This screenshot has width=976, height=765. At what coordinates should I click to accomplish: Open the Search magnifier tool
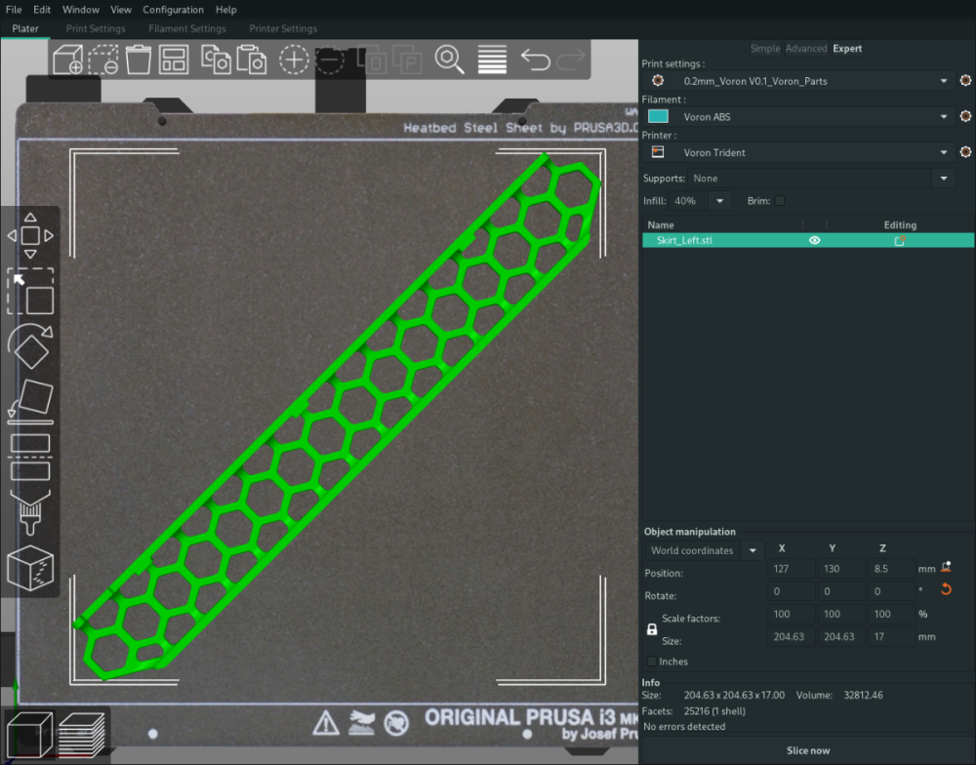(x=449, y=60)
